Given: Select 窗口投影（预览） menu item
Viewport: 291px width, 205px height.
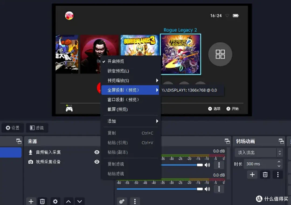Looking at the screenshot, I should coord(130,100).
